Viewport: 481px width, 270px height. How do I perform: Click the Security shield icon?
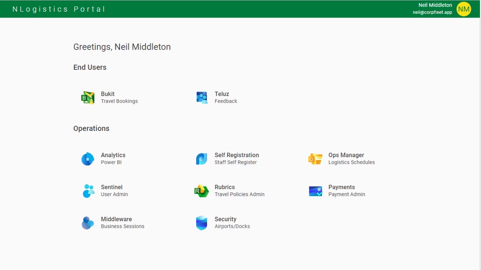point(202,223)
